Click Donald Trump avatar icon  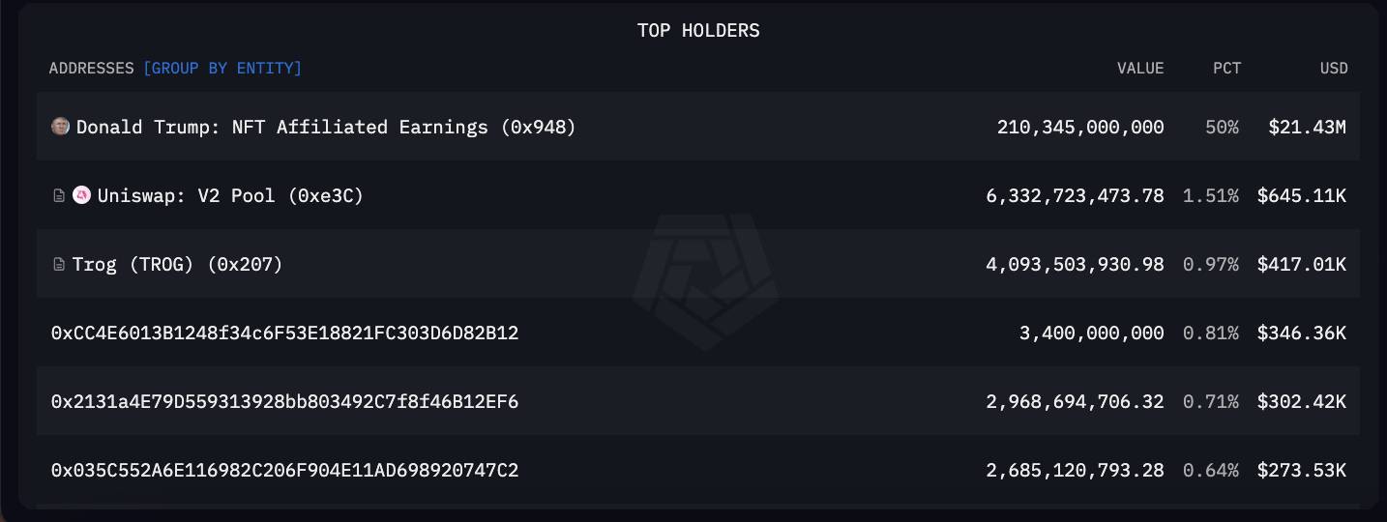click(60, 126)
